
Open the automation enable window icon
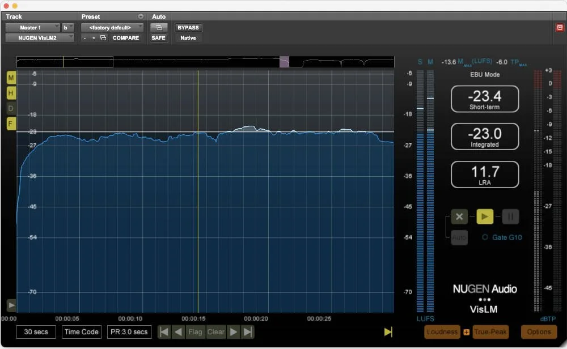[x=159, y=27]
